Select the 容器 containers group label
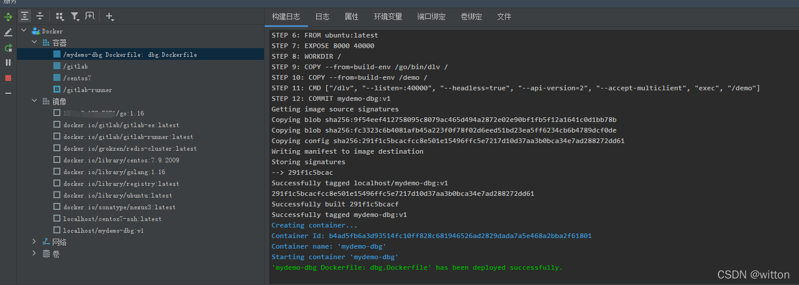799x285 pixels. pyautogui.click(x=59, y=43)
